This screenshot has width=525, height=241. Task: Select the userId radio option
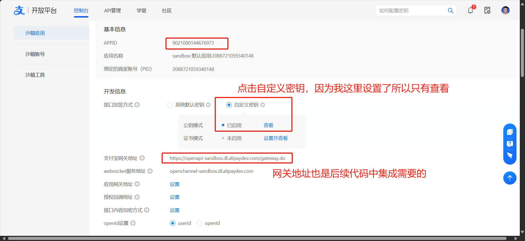[173, 223]
